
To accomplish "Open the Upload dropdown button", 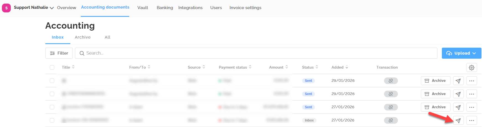I will coord(462,53).
